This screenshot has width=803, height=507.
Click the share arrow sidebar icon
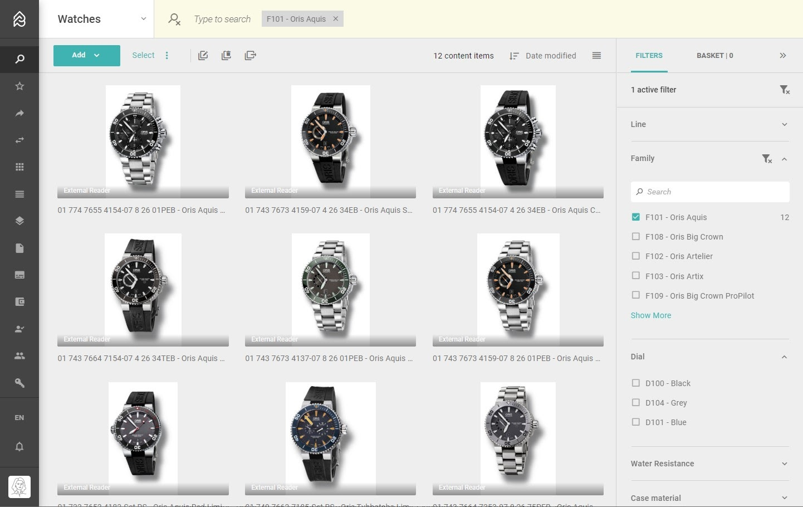19,113
